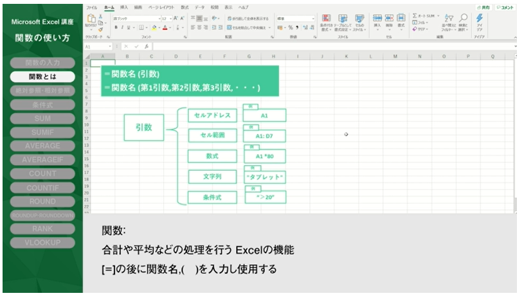
Task: Open Conditional Formatting menu
Action: (x=326, y=22)
